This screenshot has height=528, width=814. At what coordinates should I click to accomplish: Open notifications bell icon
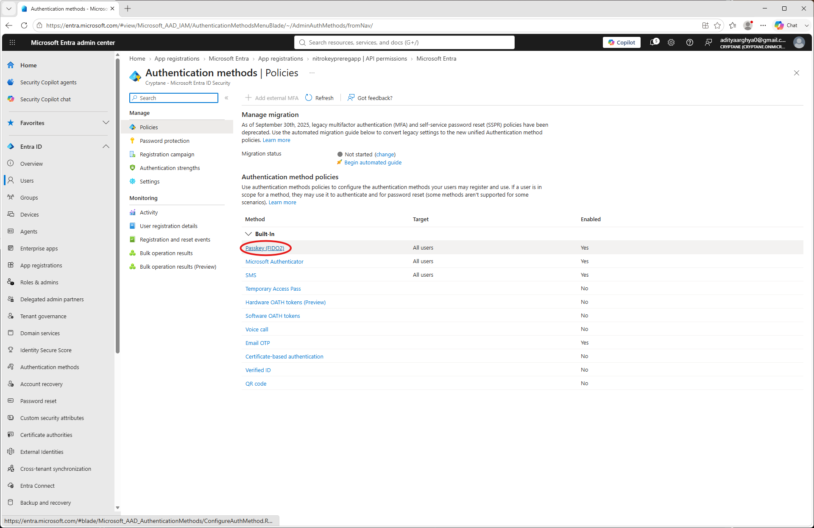(654, 42)
